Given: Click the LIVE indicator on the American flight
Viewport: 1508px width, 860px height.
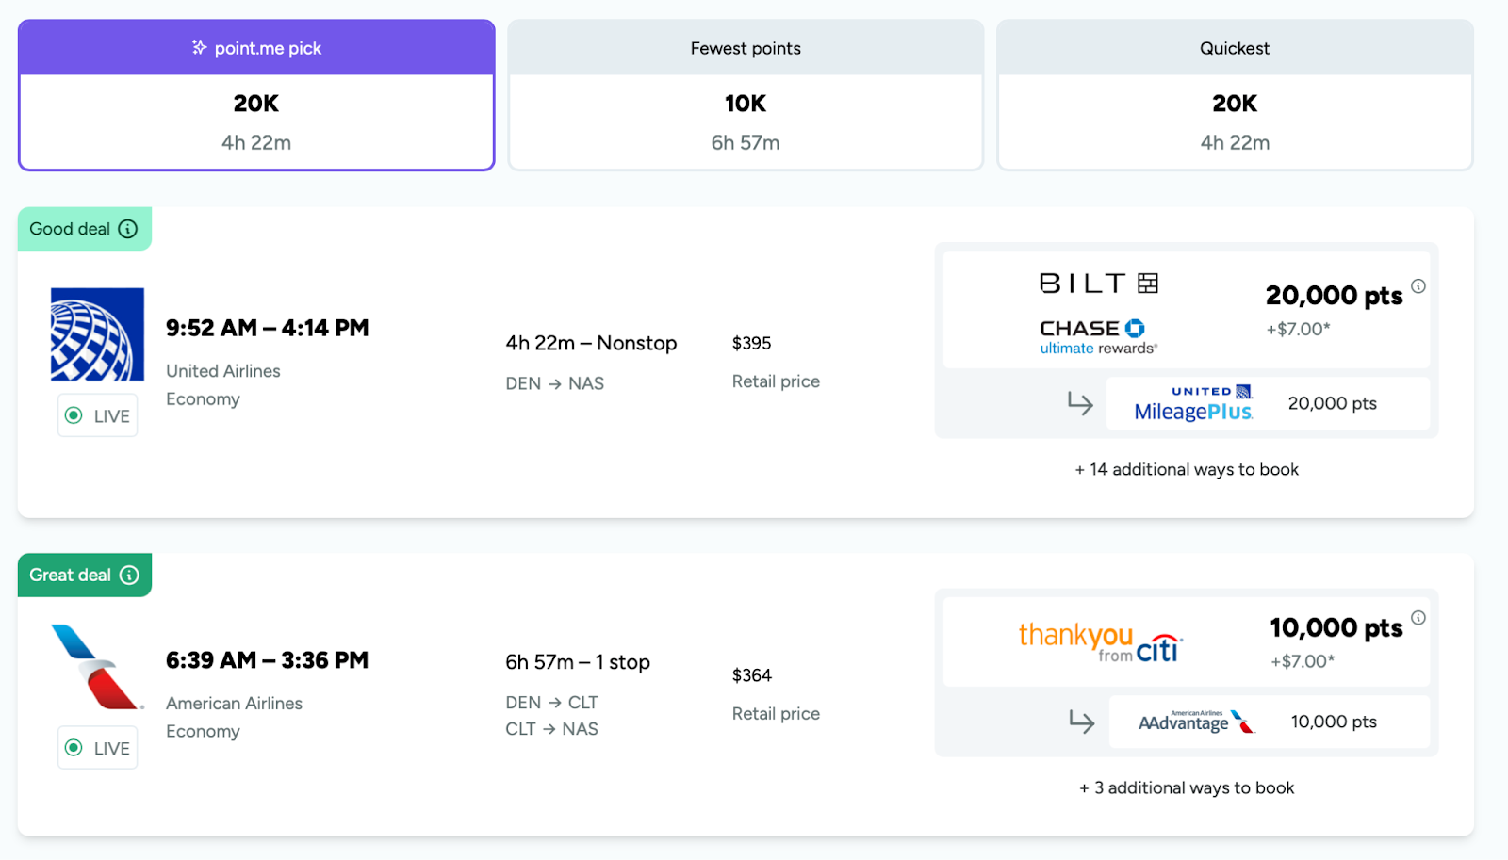Looking at the screenshot, I should click(97, 747).
